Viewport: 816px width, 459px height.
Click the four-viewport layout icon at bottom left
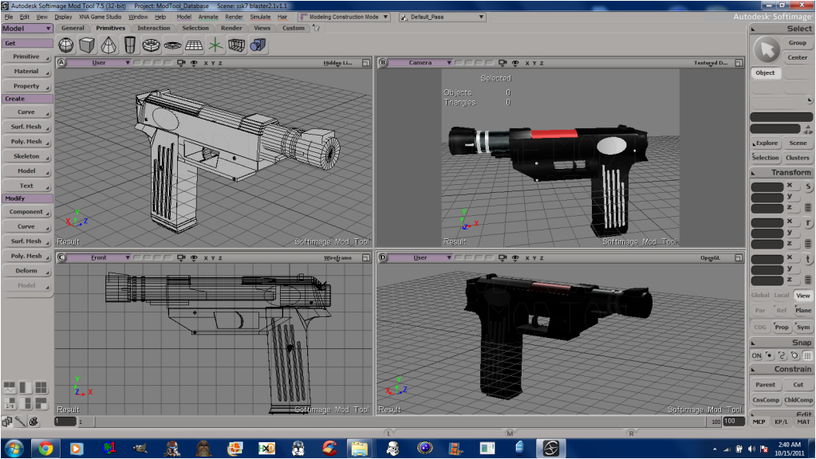coord(41,387)
